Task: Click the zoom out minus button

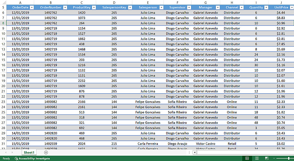Action: 274,158
